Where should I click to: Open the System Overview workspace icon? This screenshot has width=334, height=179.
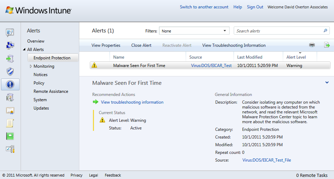click(x=10, y=32)
